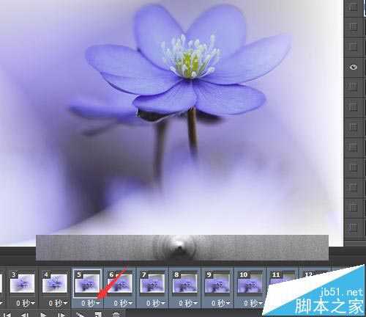
Task: Select animation frame 7 thumbnail
Action: point(152,283)
